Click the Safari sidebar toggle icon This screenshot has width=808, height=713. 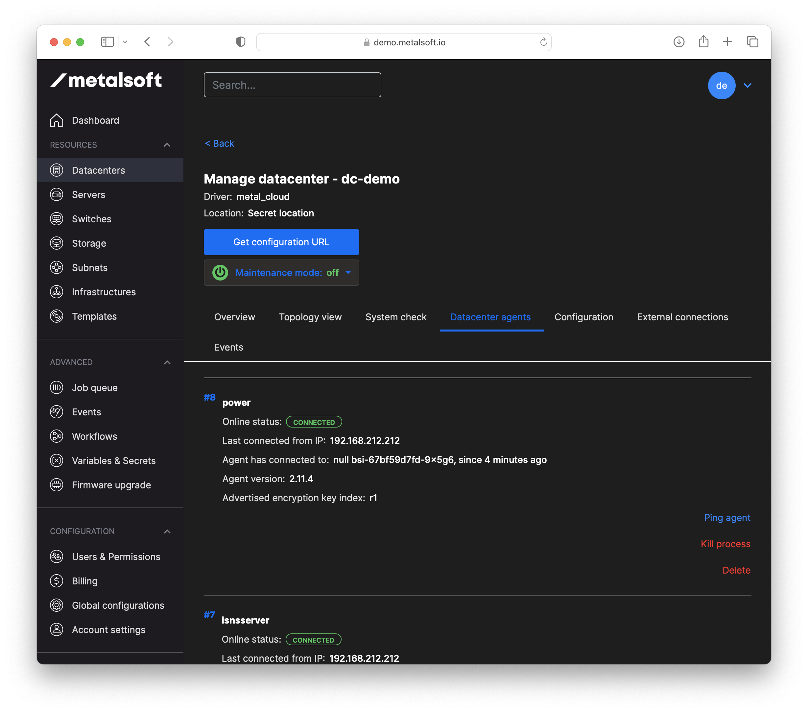pyautogui.click(x=107, y=42)
